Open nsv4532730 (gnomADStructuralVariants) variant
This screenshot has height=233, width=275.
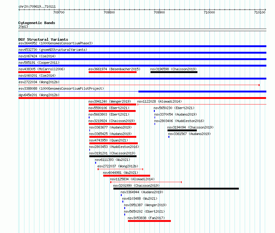click(53, 50)
